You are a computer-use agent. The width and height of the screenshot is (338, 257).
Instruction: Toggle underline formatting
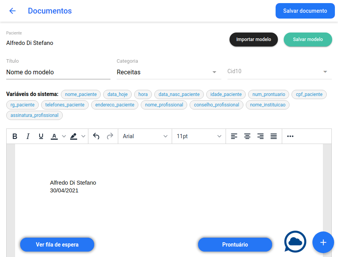(41, 136)
